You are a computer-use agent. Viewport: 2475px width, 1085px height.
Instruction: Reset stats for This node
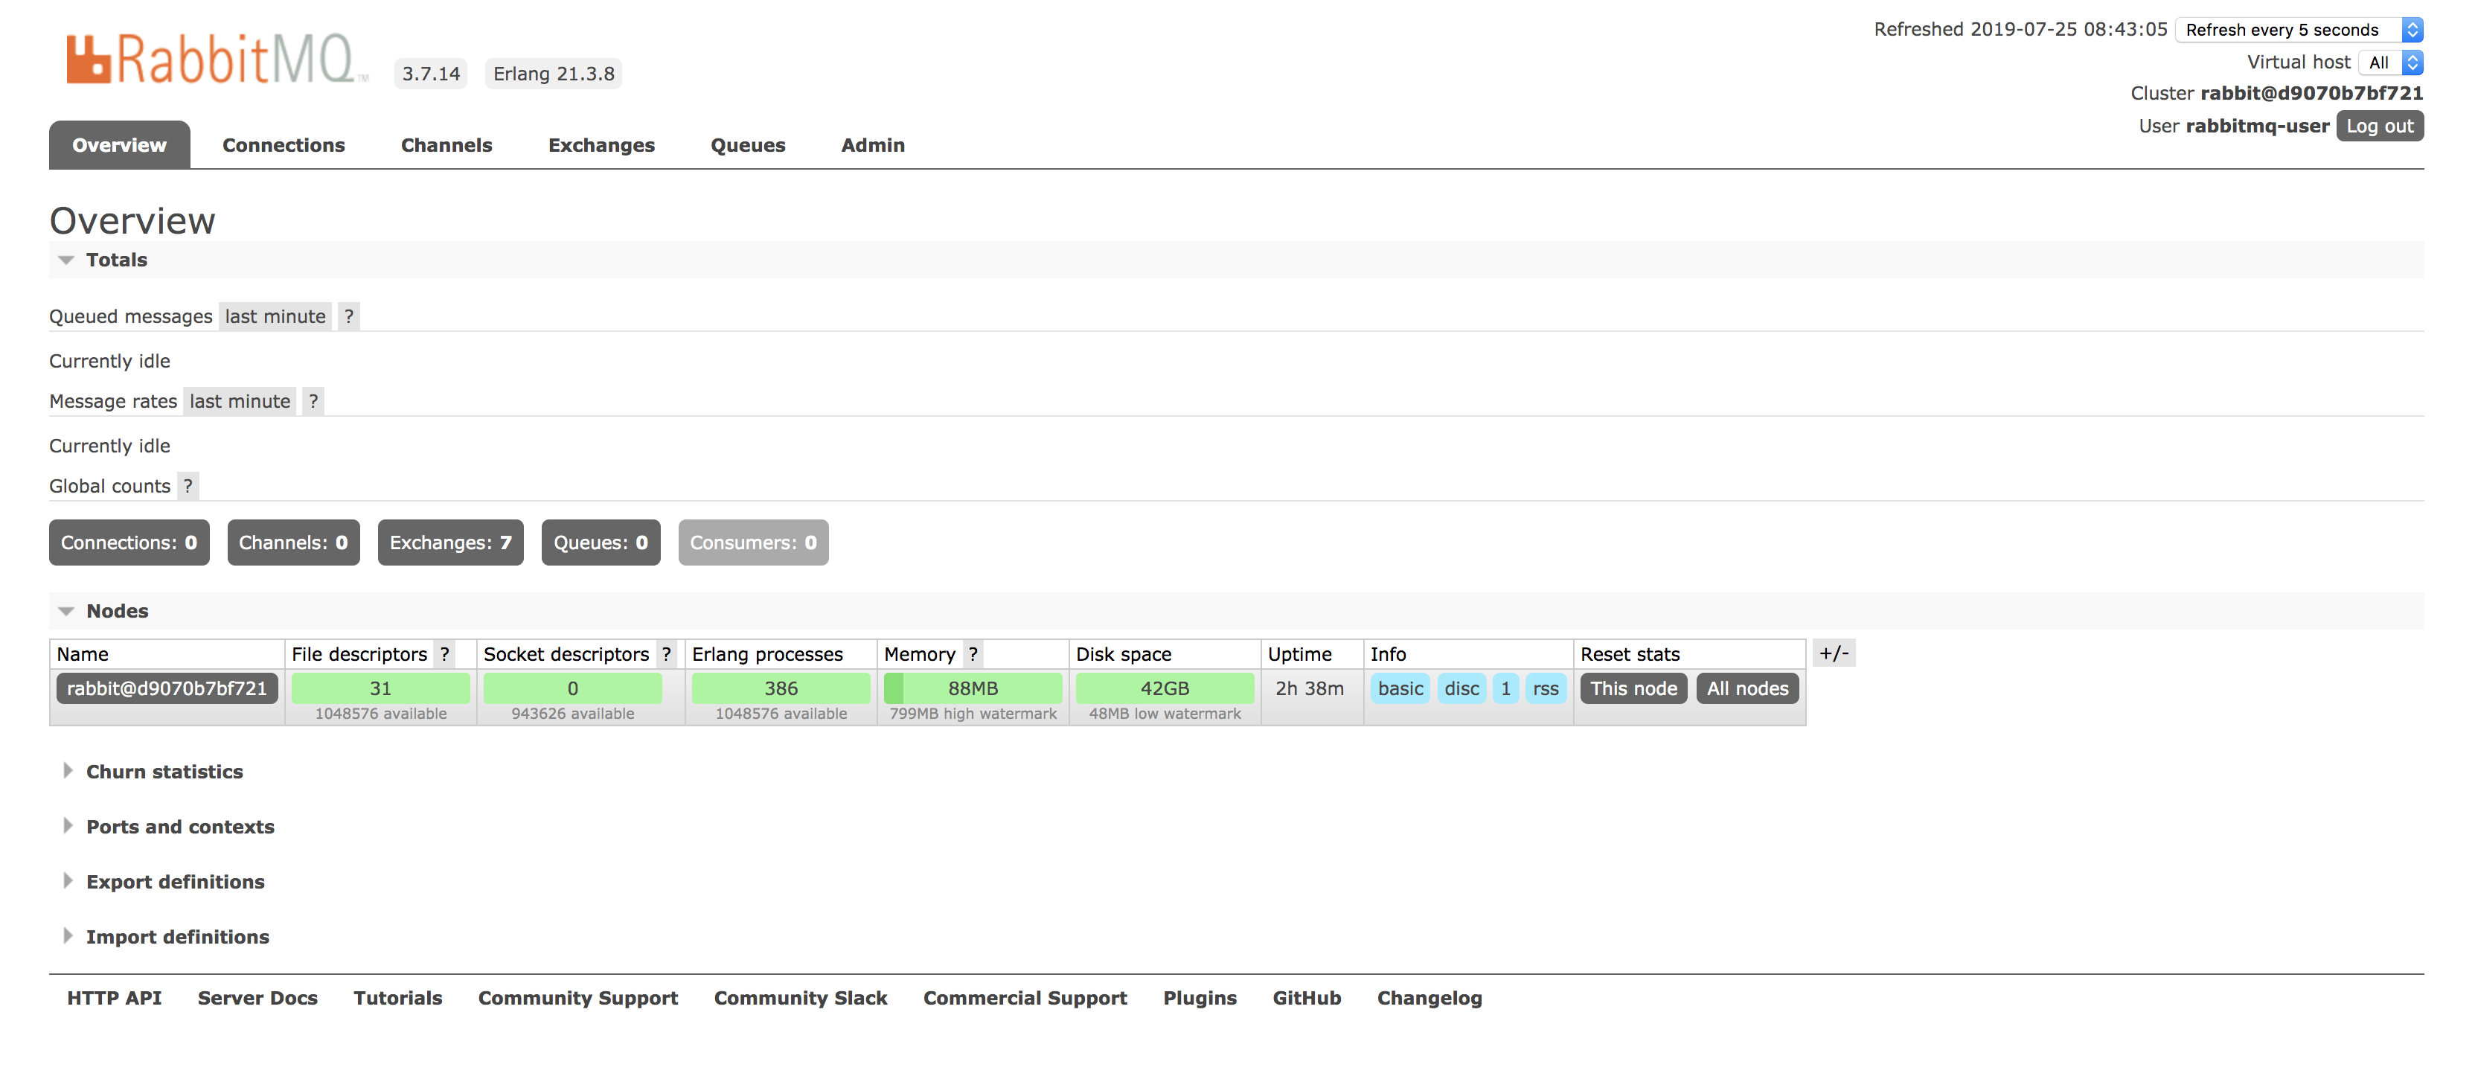tap(1633, 688)
